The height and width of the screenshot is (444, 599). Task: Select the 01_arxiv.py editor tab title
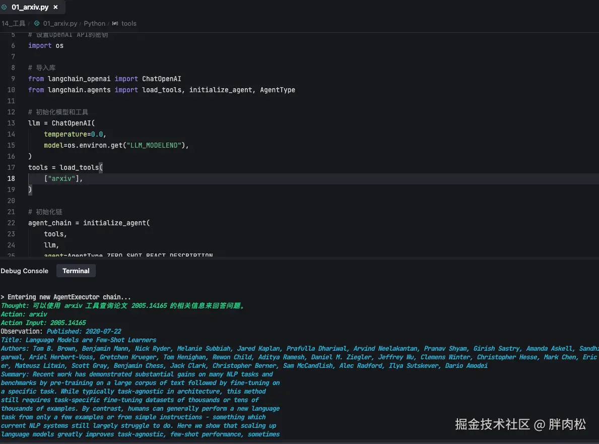pos(30,8)
